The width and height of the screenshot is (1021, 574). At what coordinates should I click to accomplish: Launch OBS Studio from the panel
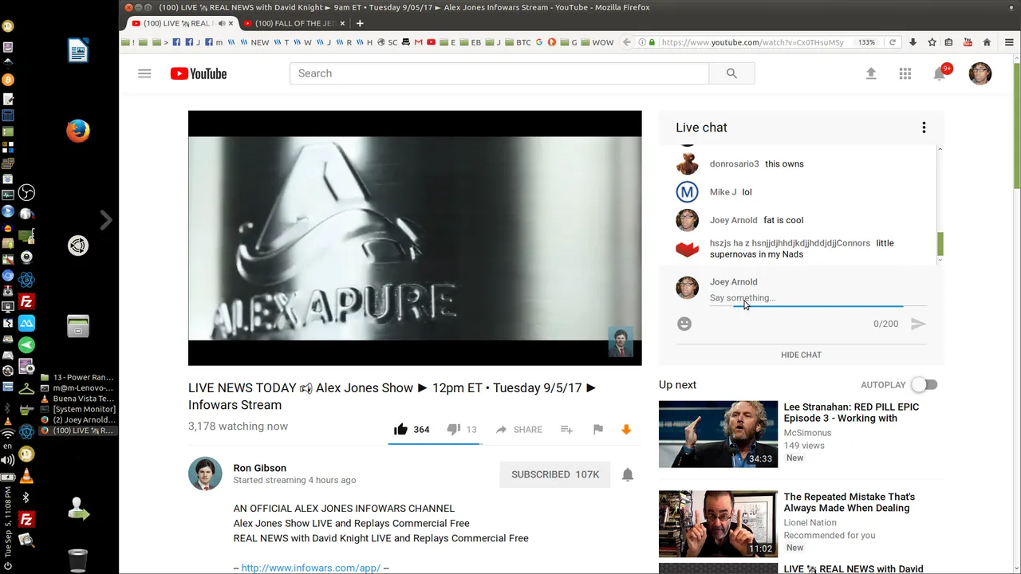pyautogui.click(x=26, y=193)
